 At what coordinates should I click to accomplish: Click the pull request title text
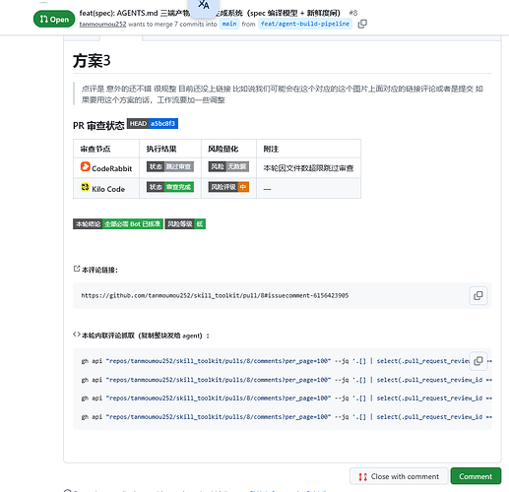click(x=210, y=13)
